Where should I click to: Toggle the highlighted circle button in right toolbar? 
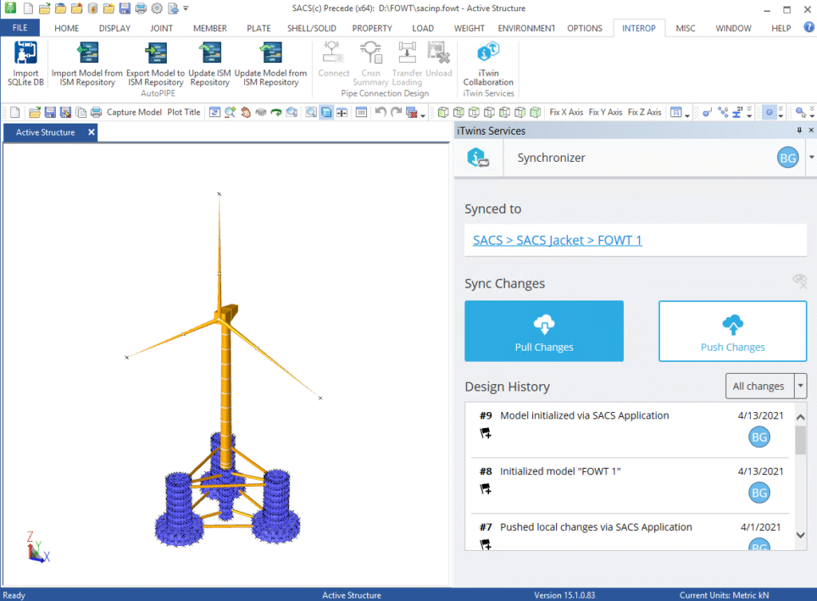(769, 112)
